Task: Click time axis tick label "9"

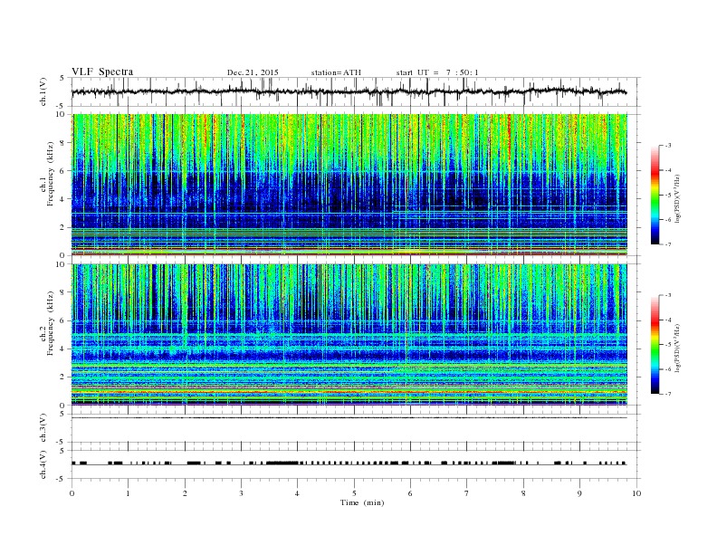Action: 579,493
